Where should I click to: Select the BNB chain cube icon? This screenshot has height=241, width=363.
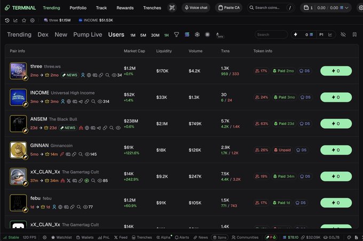pyautogui.click(x=197, y=35)
